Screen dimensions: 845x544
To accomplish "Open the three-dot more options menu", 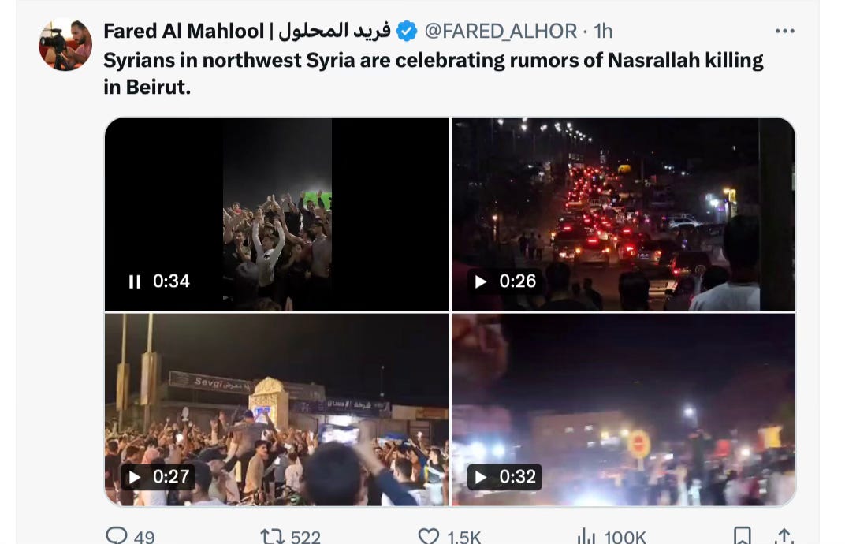I will [x=784, y=32].
